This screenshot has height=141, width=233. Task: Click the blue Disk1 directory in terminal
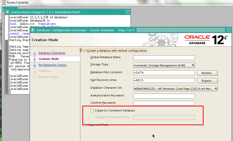click(13, 24)
